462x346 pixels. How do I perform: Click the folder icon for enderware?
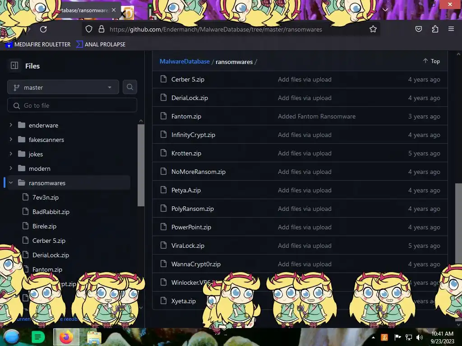[x=22, y=125]
